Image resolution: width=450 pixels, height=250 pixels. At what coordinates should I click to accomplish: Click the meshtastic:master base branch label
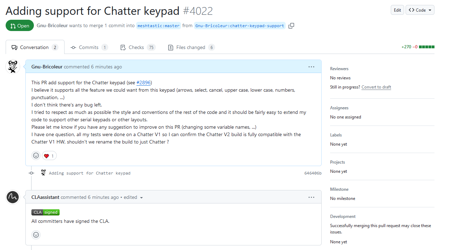(158, 26)
